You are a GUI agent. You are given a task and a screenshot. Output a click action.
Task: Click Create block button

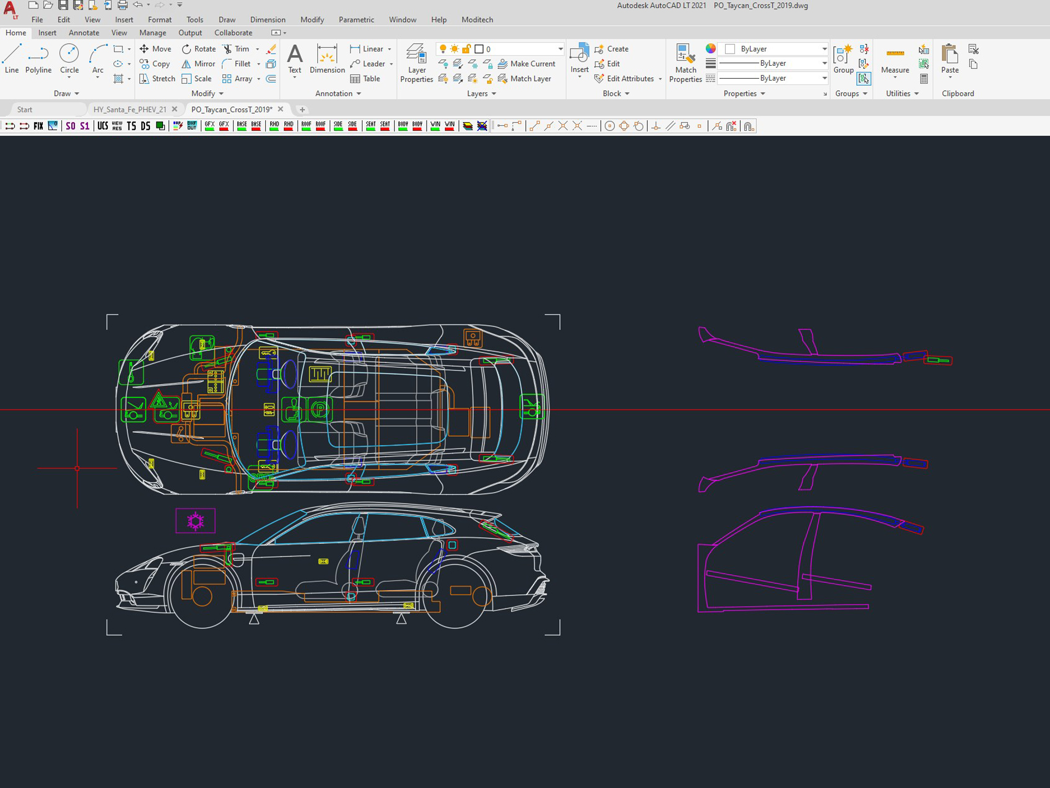point(611,49)
